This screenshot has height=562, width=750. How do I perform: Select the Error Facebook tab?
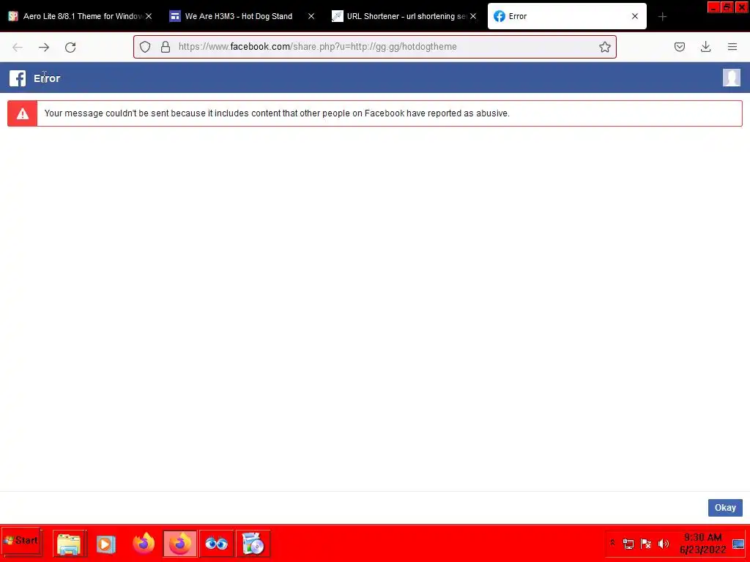[x=567, y=16]
